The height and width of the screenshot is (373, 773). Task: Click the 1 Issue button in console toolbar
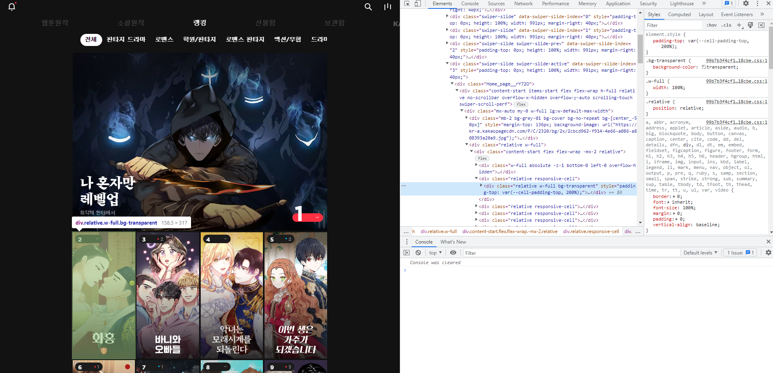(x=740, y=253)
